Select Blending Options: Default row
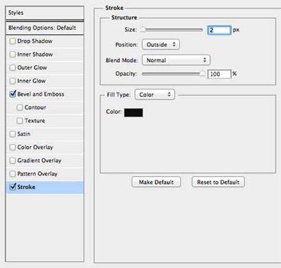This screenshot has height=268, width=281. (45, 28)
